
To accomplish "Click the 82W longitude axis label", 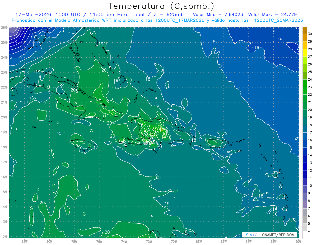I will 25,241.
